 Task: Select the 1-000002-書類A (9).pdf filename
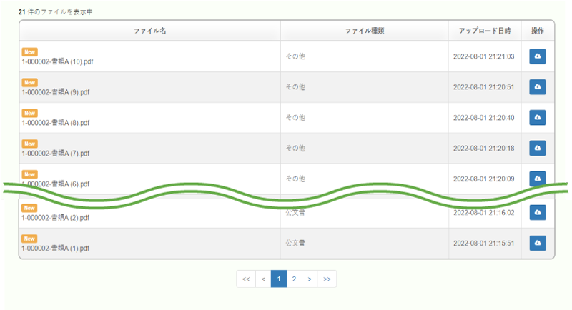(56, 92)
